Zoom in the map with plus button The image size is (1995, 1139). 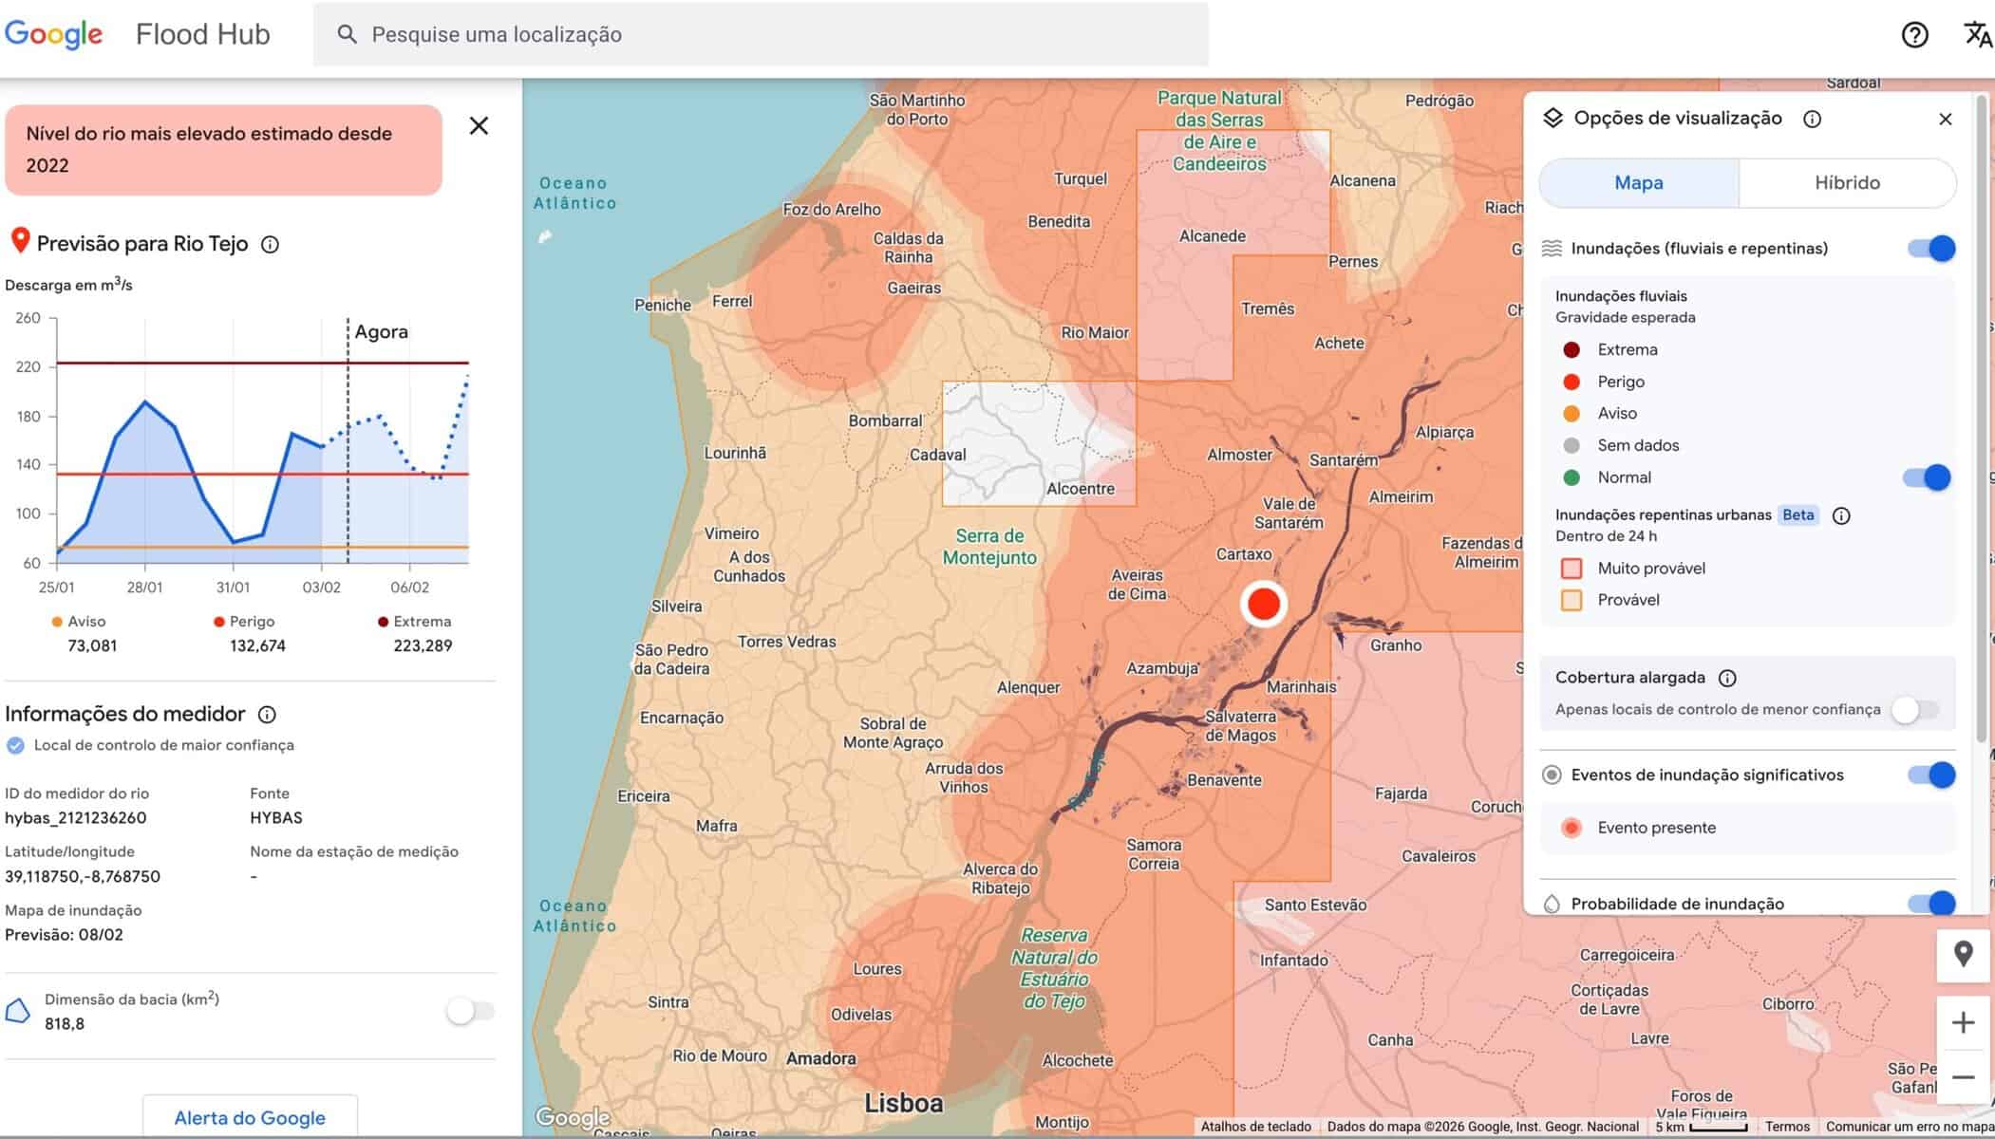pos(1963,1023)
